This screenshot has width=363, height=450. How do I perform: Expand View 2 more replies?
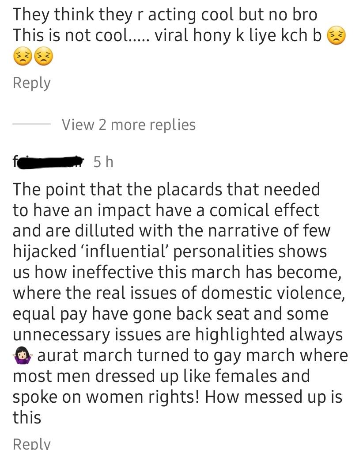129,125
